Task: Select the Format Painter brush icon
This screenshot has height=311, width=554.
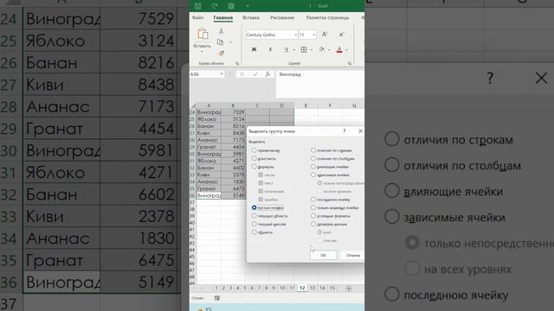Action: 221,53
